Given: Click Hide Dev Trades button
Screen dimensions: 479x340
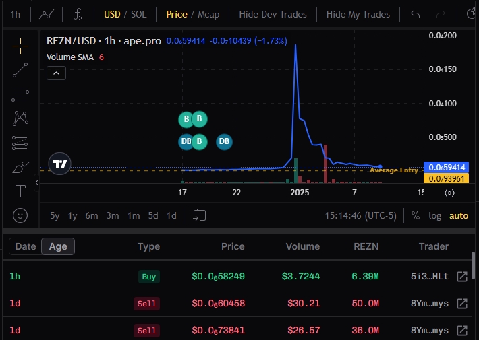Looking at the screenshot, I should 273,14.
